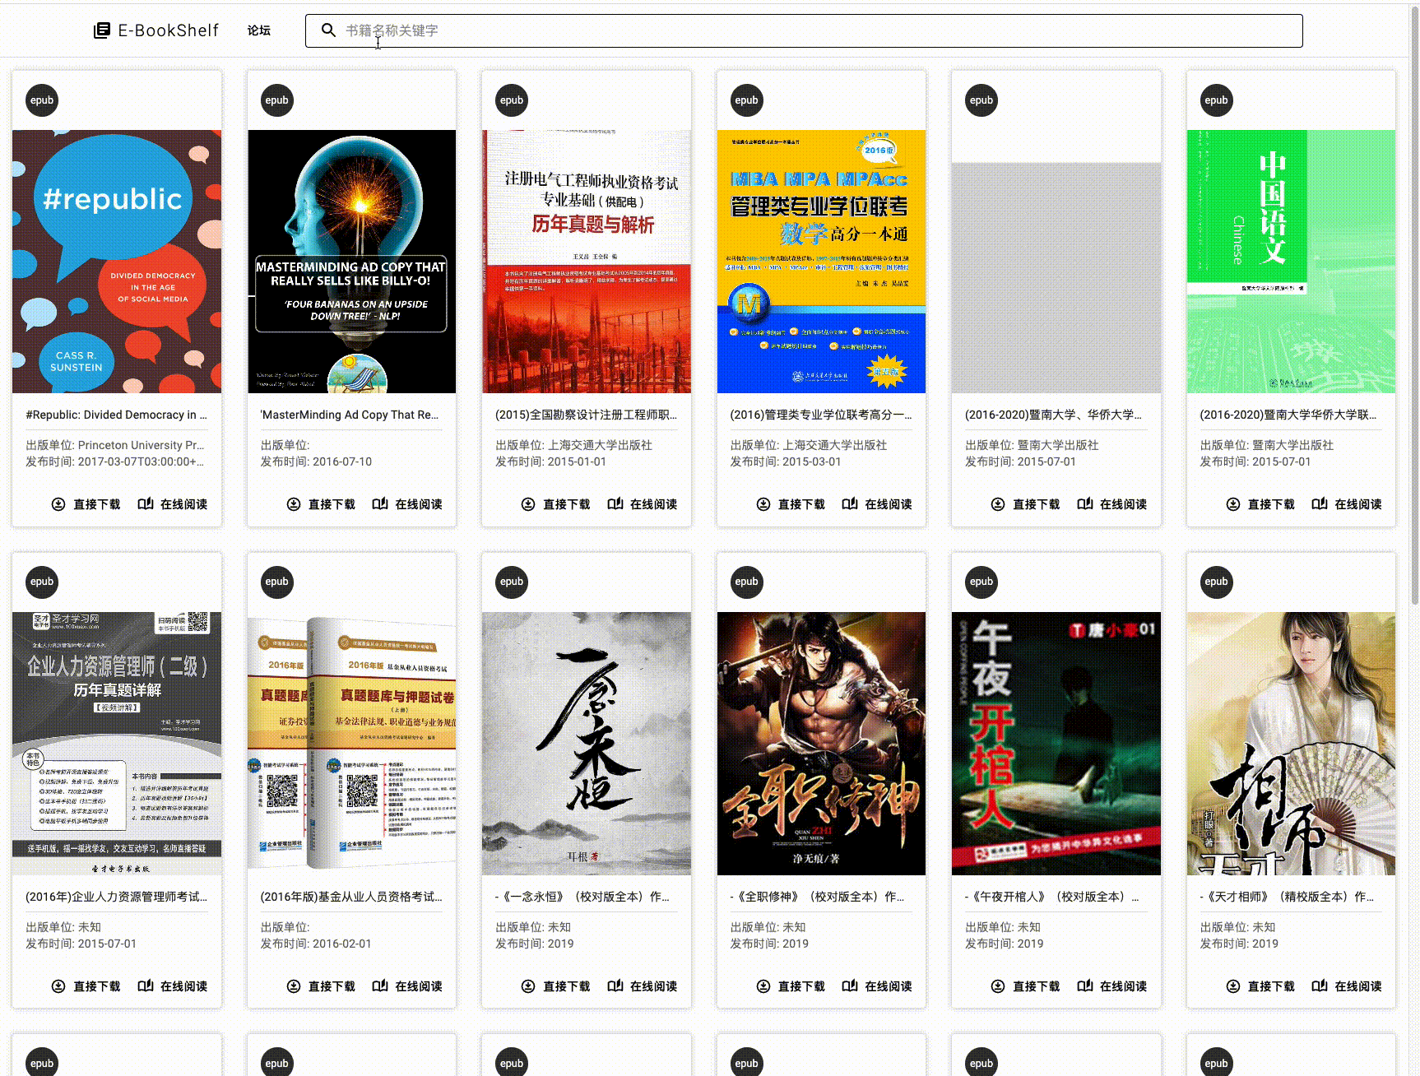This screenshot has height=1076, width=1420.
Task: Download the (2016)管理类专业学位联考 book via 直接下载
Action: click(791, 504)
